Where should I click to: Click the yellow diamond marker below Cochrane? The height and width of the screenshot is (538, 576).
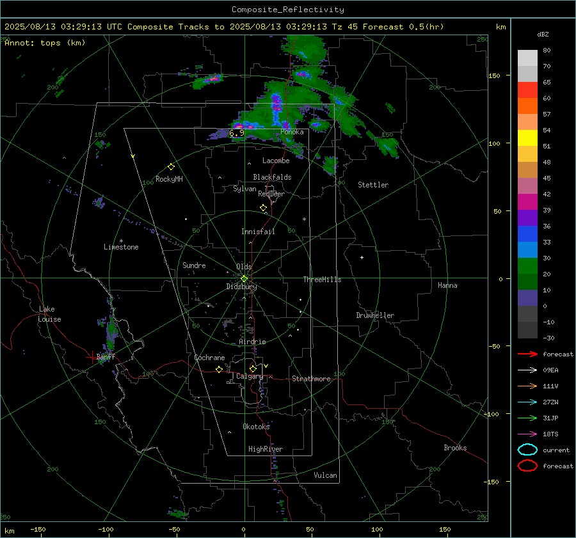coord(219,369)
